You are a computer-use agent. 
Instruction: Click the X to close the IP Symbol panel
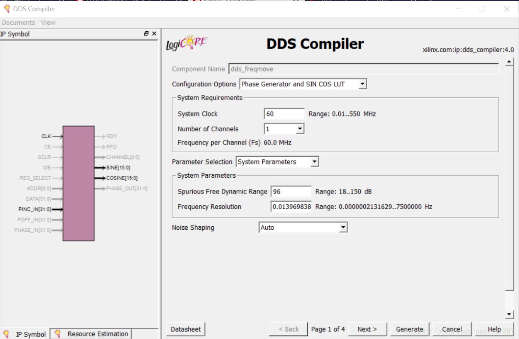click(154, 34)
